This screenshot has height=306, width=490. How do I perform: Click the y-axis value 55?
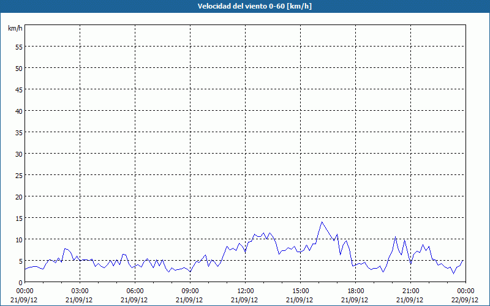(x=19, y=47)
